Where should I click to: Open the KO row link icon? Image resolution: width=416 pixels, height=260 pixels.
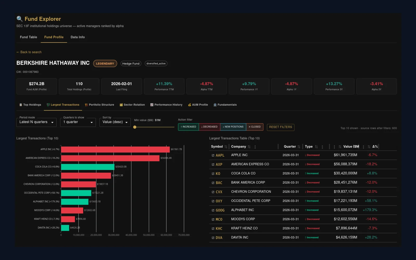coord(213,174)
